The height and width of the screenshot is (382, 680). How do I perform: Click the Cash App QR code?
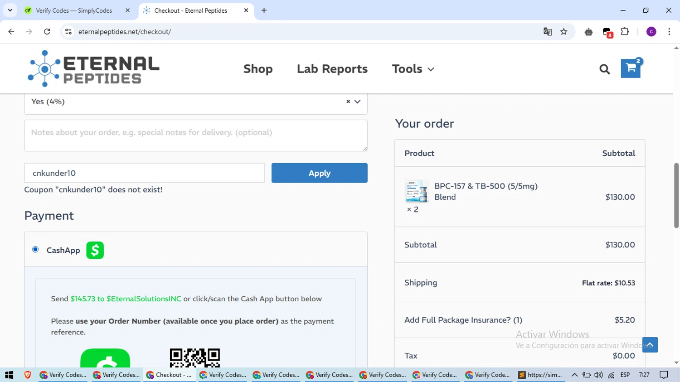[x=195, y=358]
